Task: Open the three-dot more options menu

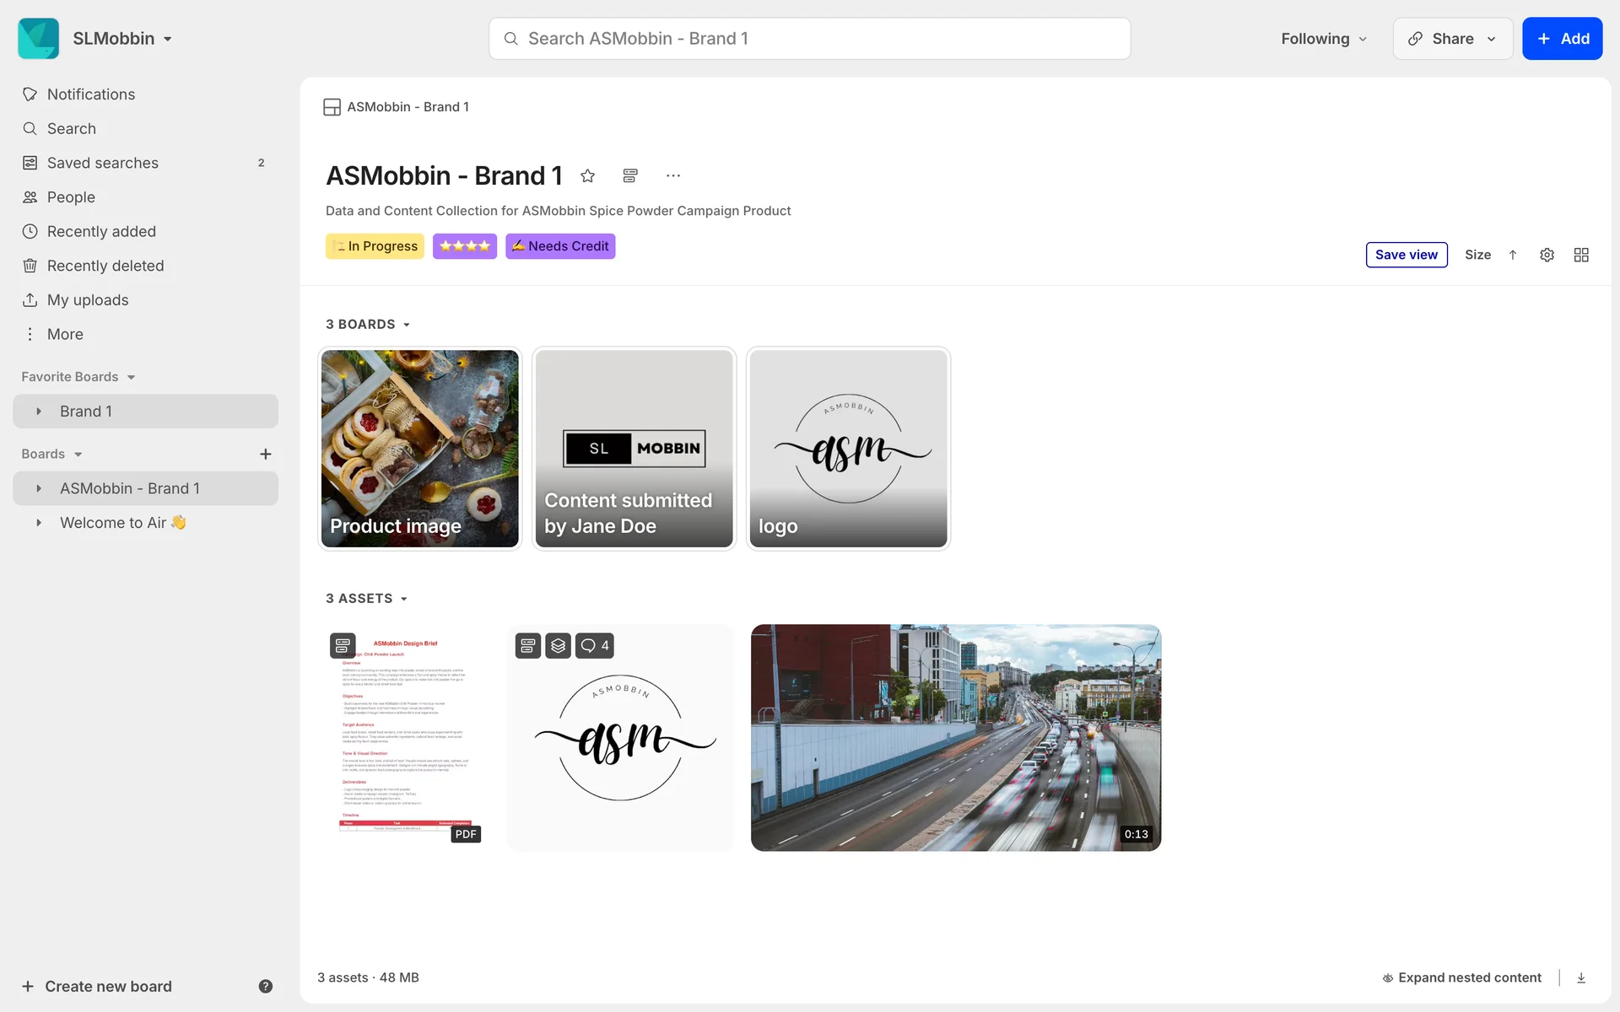Action: tap(672, 175)
